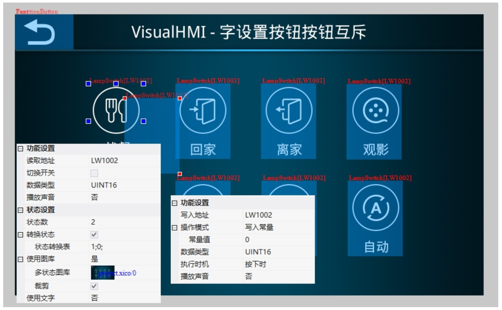Click the back arrow return icon
The image size is (502, 310).
(x=40, y=32)
